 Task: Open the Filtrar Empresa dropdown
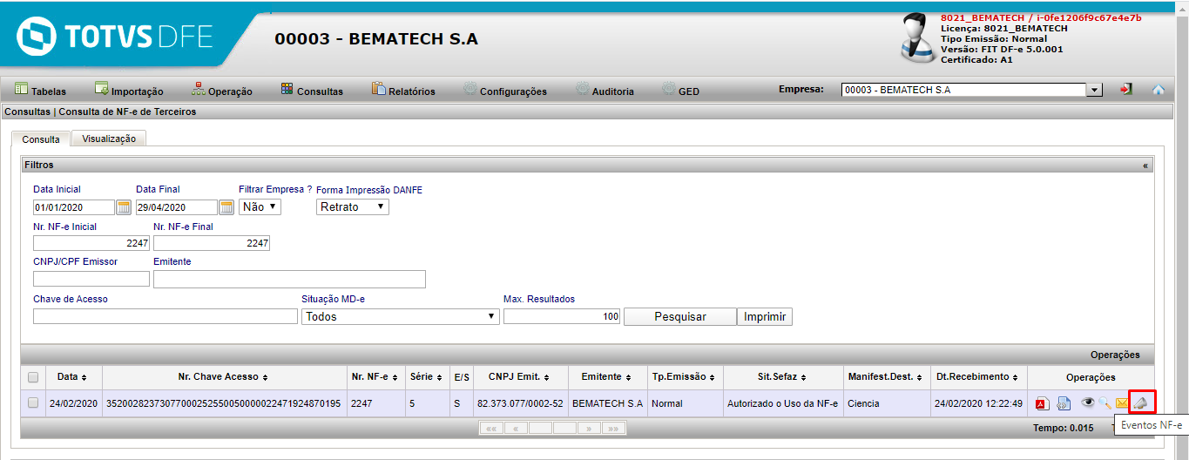[260, 206]
